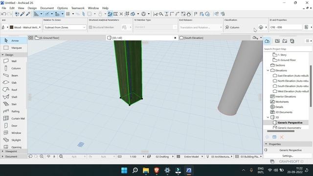Open the View Map icon in Navigator

click(x=277, y=41)
